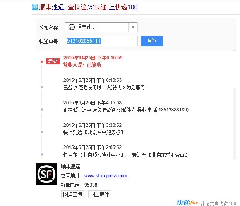Click the red dot on the latest entry
The image size is (240, 206).
(42, 61)
